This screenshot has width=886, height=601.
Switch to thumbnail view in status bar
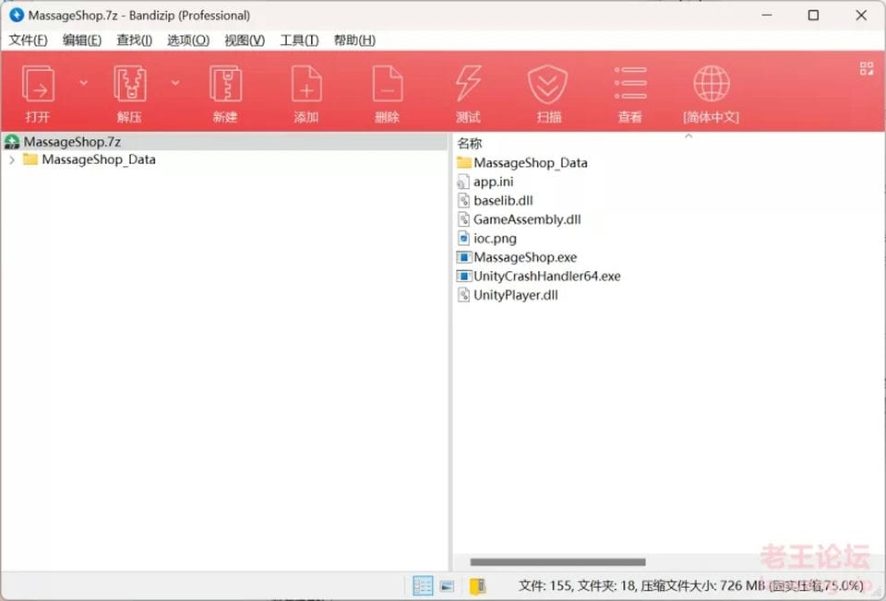447,586
